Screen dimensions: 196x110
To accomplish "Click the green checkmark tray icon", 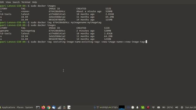I will point(143,107).
